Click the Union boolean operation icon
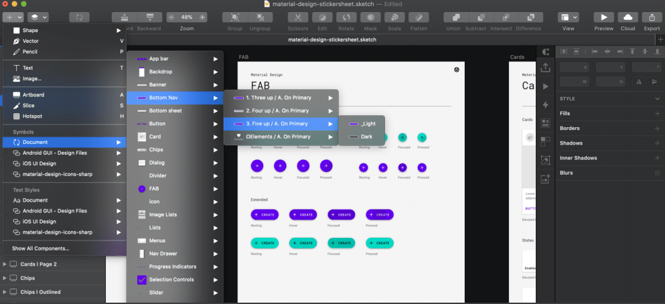The height and width of the screenshot is (304, 665). point(453,17)
